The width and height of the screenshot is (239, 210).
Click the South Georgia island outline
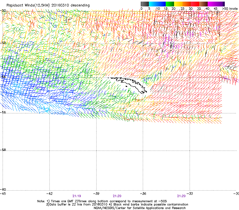click(x=129, y=85)
